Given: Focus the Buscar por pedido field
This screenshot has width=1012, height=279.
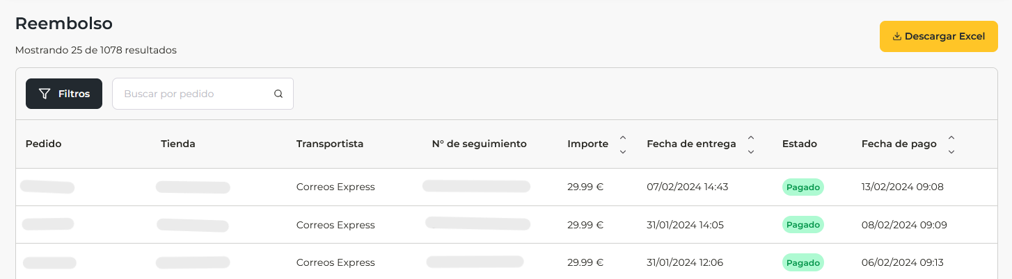Looking at the screenshot, I should [x=195, y=94].
